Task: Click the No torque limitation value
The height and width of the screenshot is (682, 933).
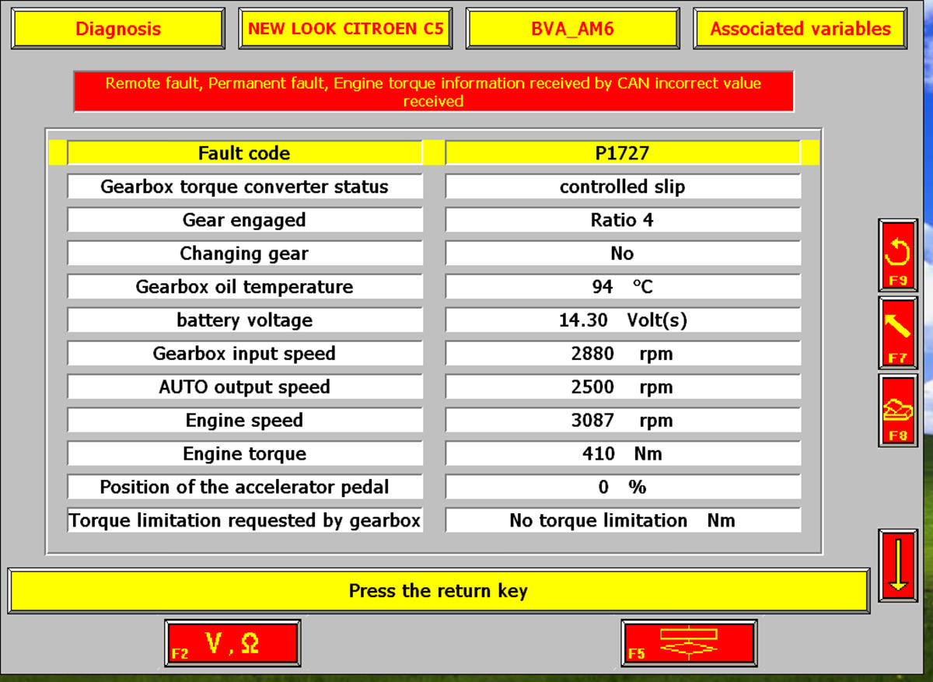Action: [623, 521]
